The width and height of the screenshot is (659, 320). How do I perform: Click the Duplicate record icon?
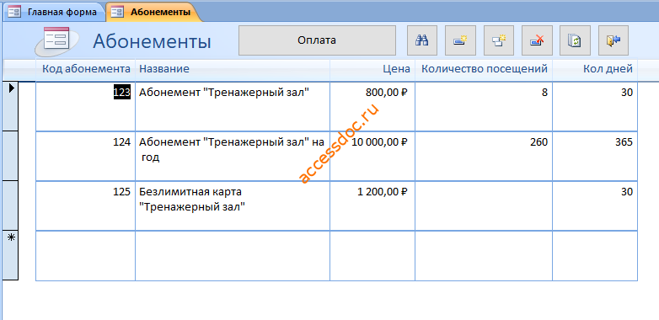coord(499,40)
